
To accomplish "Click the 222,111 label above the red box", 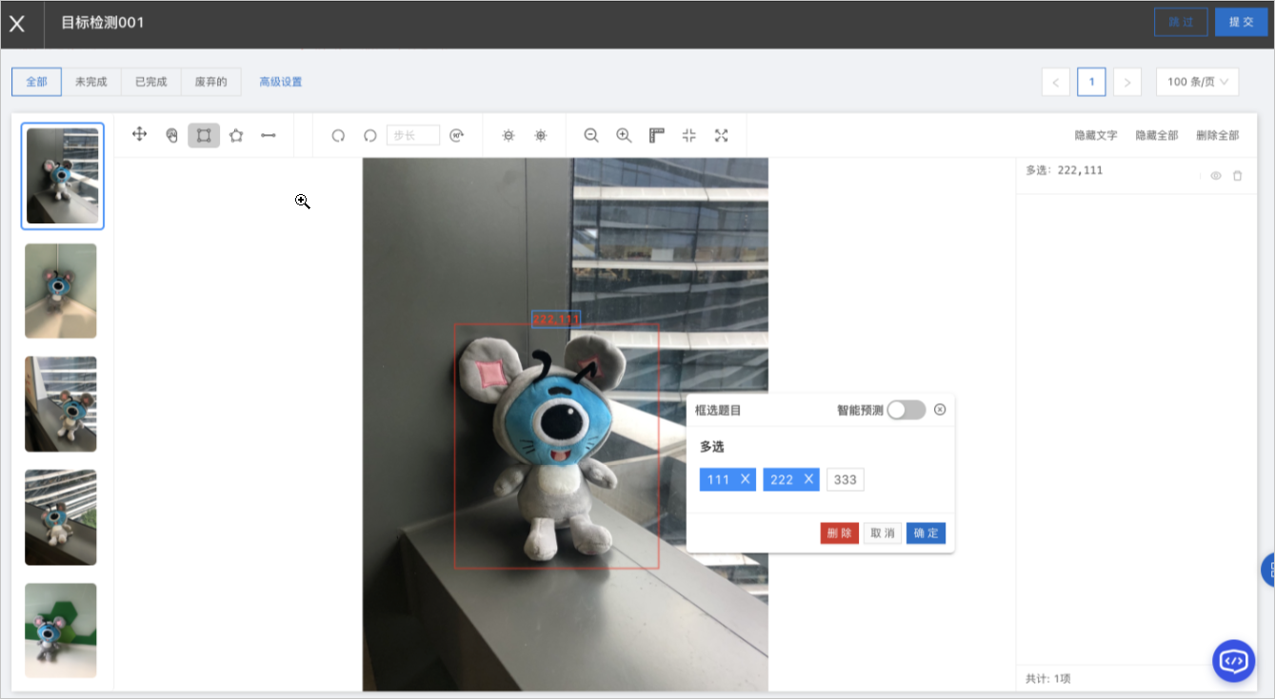I will tap(555, 319).
